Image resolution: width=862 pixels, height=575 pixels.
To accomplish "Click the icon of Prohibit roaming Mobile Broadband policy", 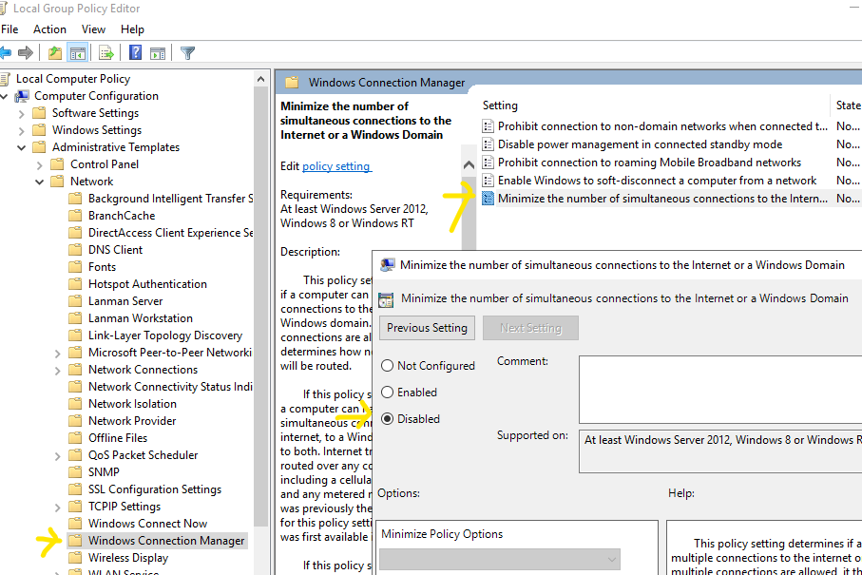I will tap(488, 163).
